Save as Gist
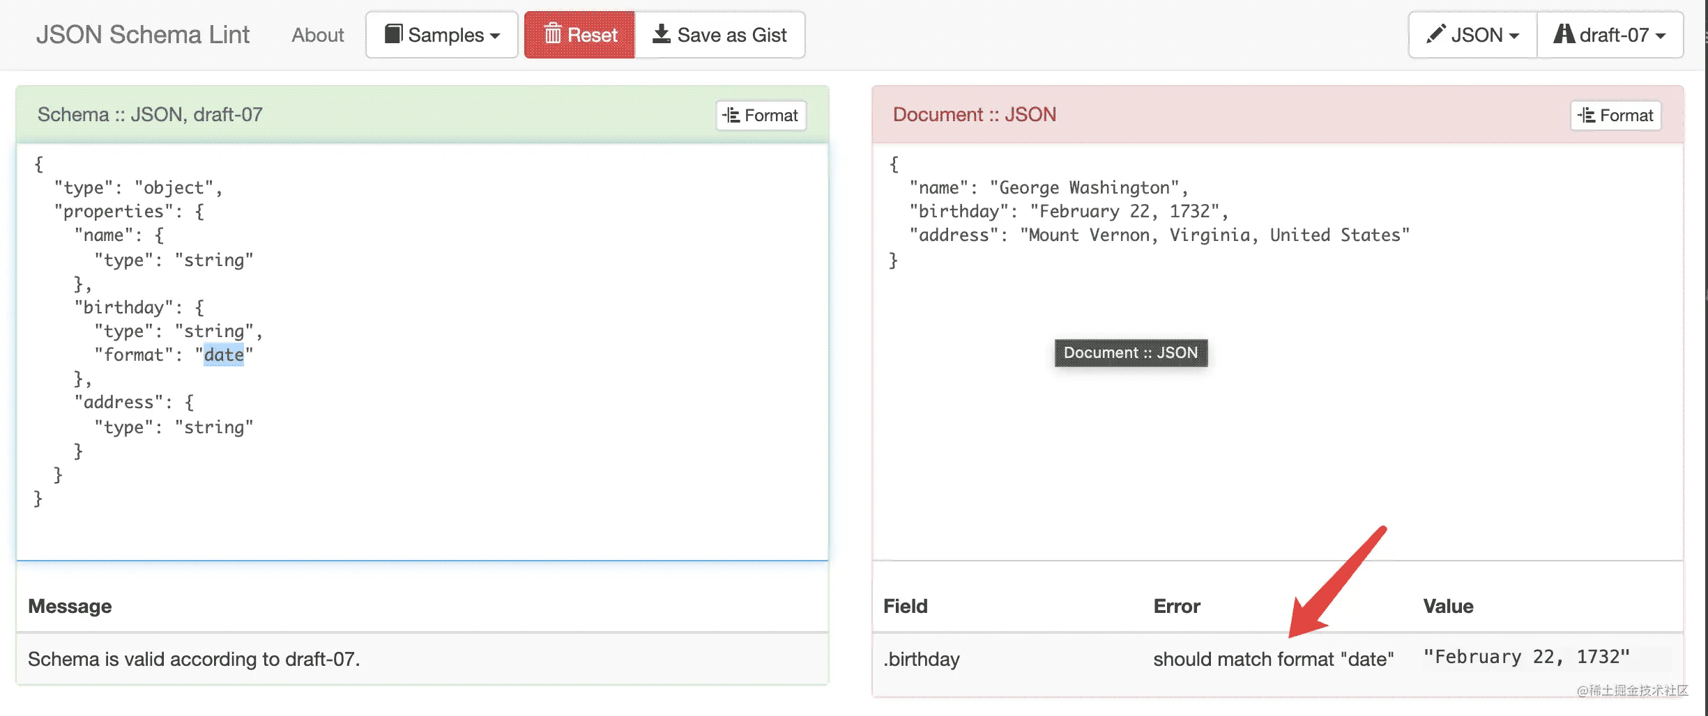The height and width of the screenshot is (716, 1708). (x=720, y=35)
